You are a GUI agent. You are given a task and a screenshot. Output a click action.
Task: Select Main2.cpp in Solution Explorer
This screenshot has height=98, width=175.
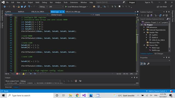pos(156,48)
